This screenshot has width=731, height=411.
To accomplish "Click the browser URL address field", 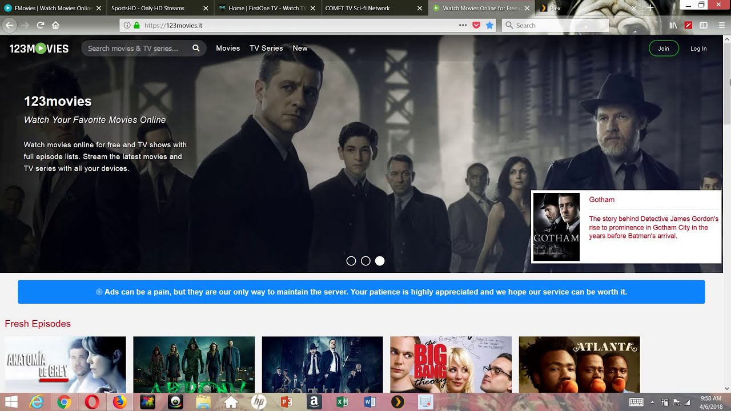I will pyautogui.click(x=297, y=25).
